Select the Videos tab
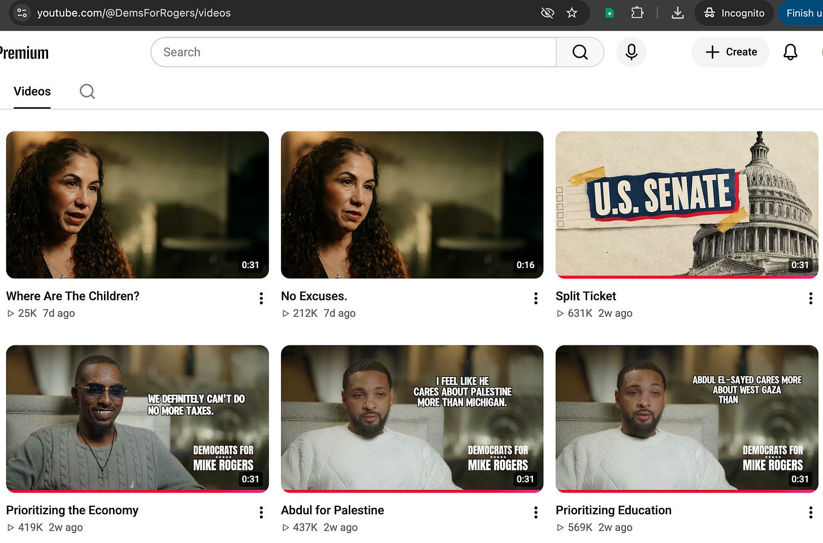The width and height of the screenshot is (823, 543). (32, 91)
